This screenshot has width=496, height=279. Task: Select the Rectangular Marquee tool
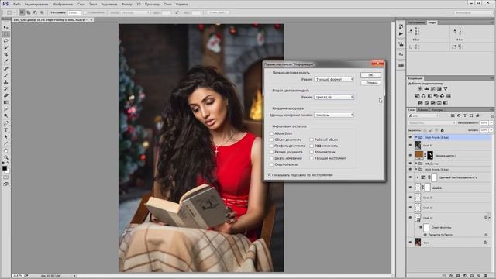(x=6, y=34)
